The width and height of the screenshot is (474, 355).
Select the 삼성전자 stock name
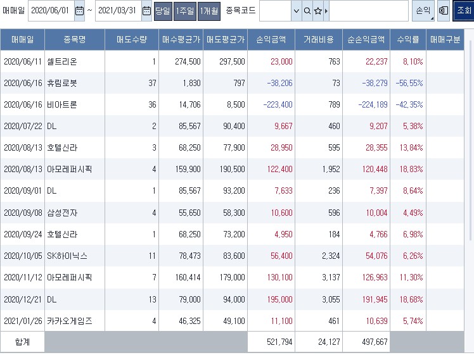62,213
